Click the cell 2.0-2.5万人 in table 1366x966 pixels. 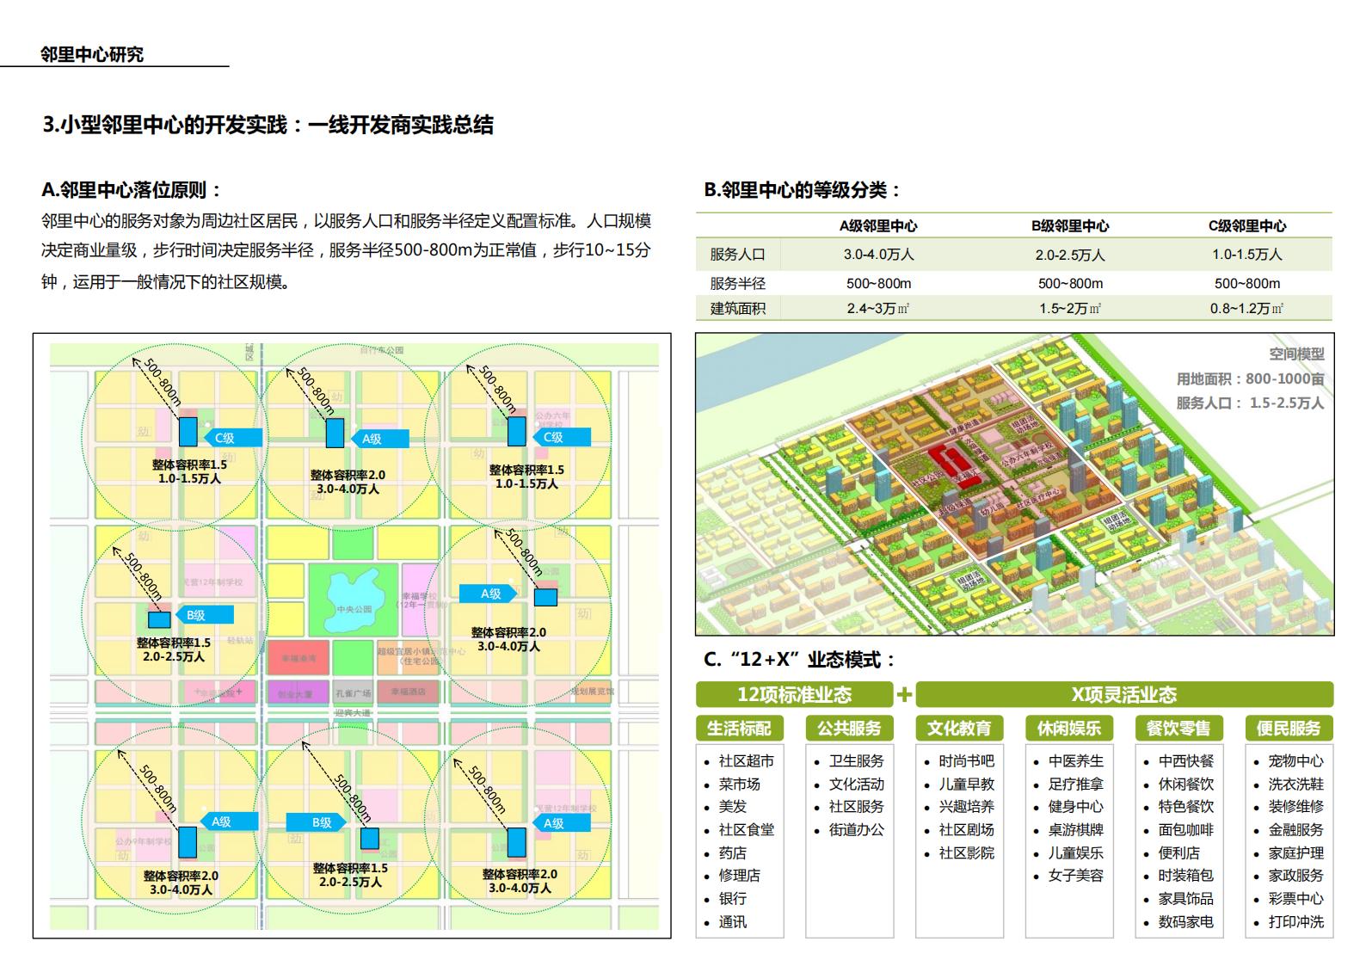(x=1070, y=255)
